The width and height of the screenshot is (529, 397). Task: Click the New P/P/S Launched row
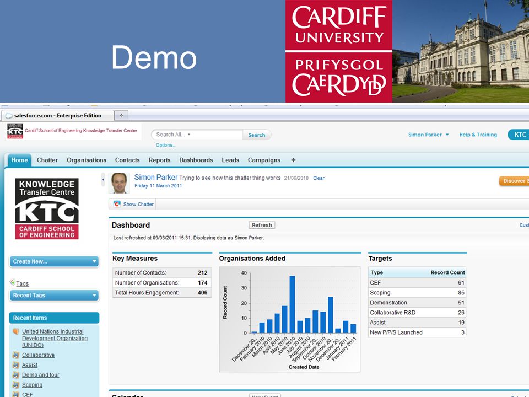coord(417,332)
